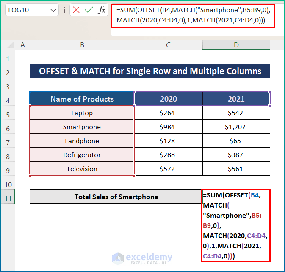285x272 pixels.
Task: Select column B header
Action: (x=82, y=45)
